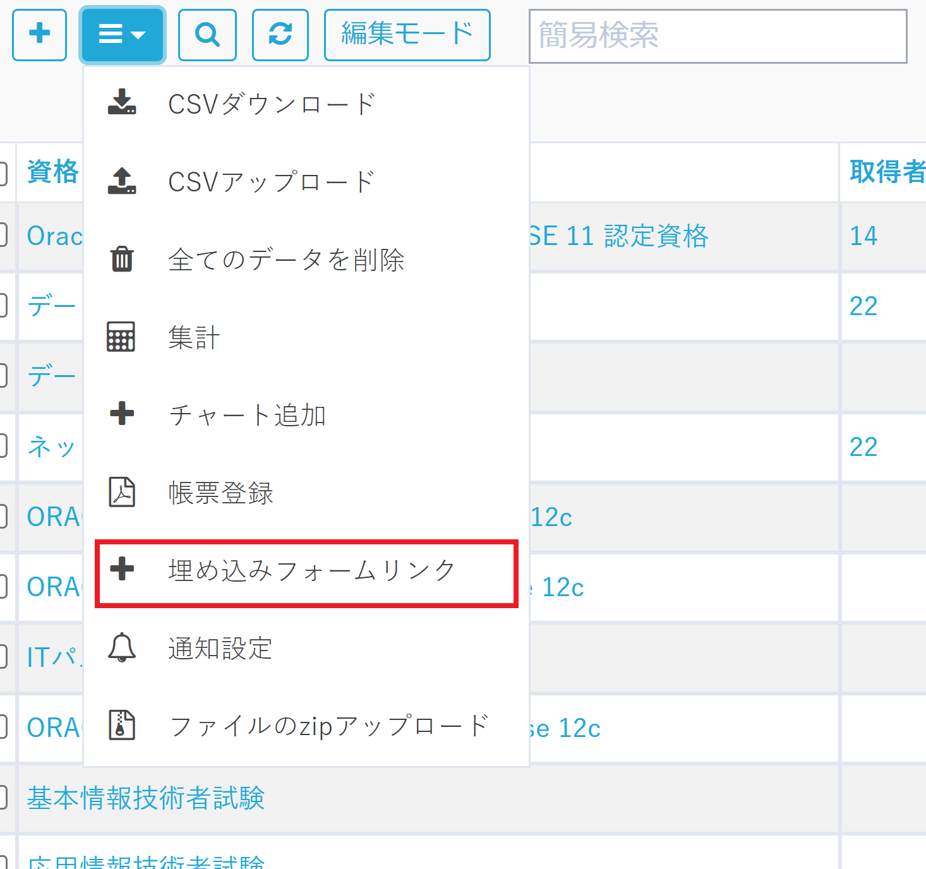Open the 基本情報技術者試験 record link
Viewport: 926px width, 869px height.
pos(145,798)
